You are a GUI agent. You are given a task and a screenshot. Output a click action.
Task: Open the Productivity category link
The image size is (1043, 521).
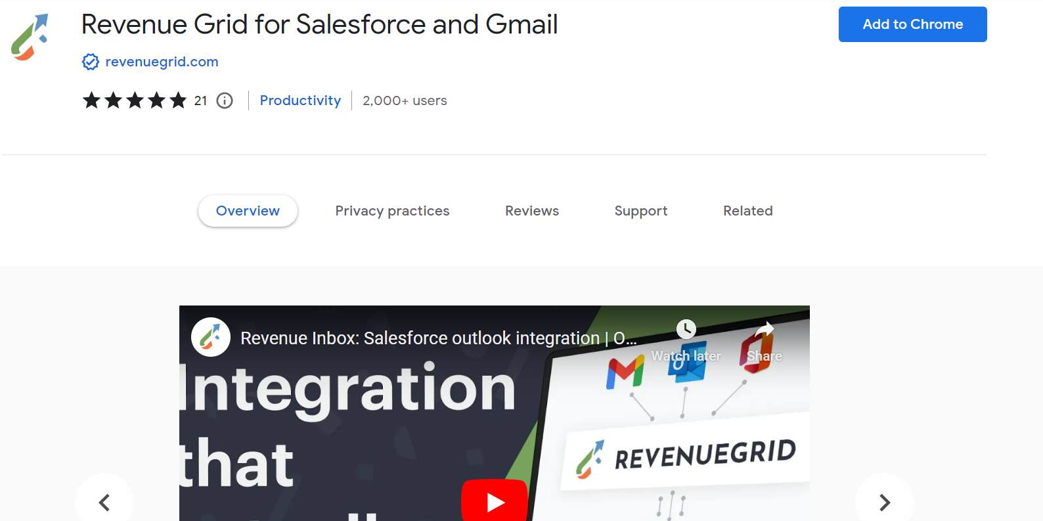pyautogui.click(x=300, y=101)
